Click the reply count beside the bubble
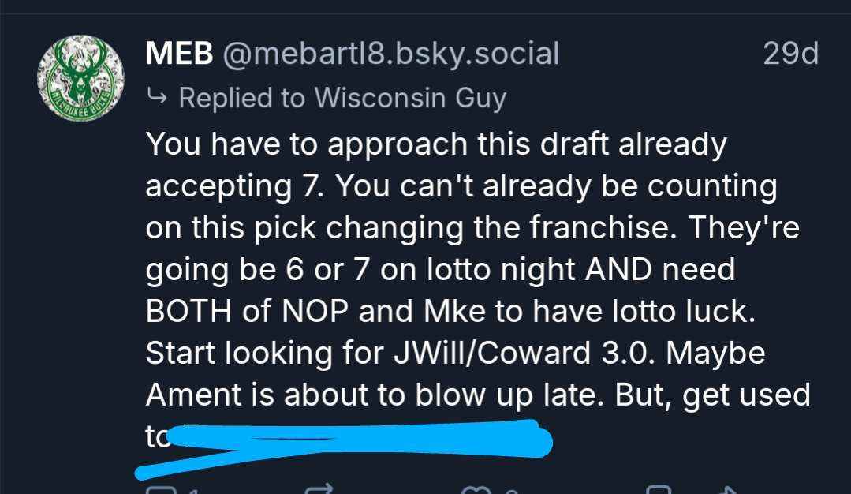 192,490
